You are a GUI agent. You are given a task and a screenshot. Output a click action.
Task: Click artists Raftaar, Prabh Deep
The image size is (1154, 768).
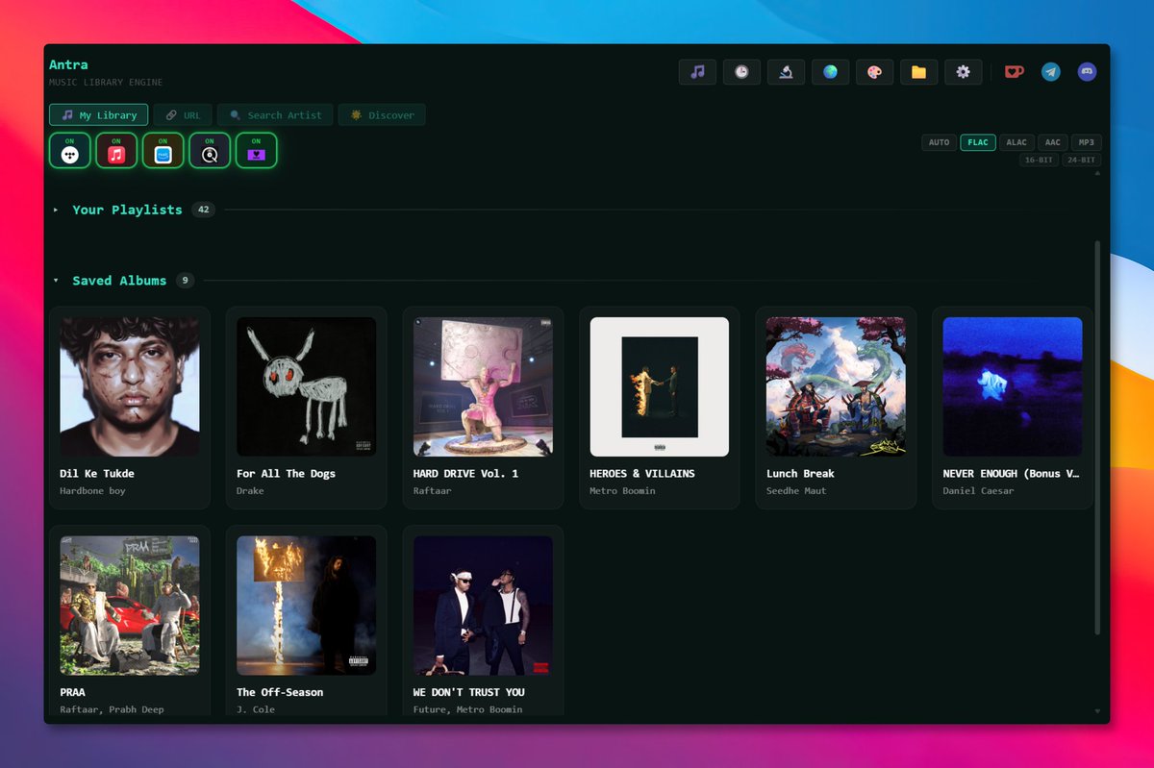click(x=112, y=709)
